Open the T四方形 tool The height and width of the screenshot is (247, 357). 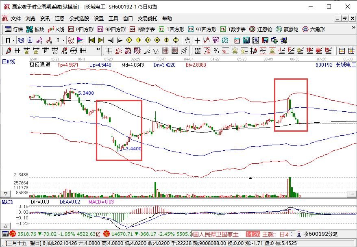(172, 29)
